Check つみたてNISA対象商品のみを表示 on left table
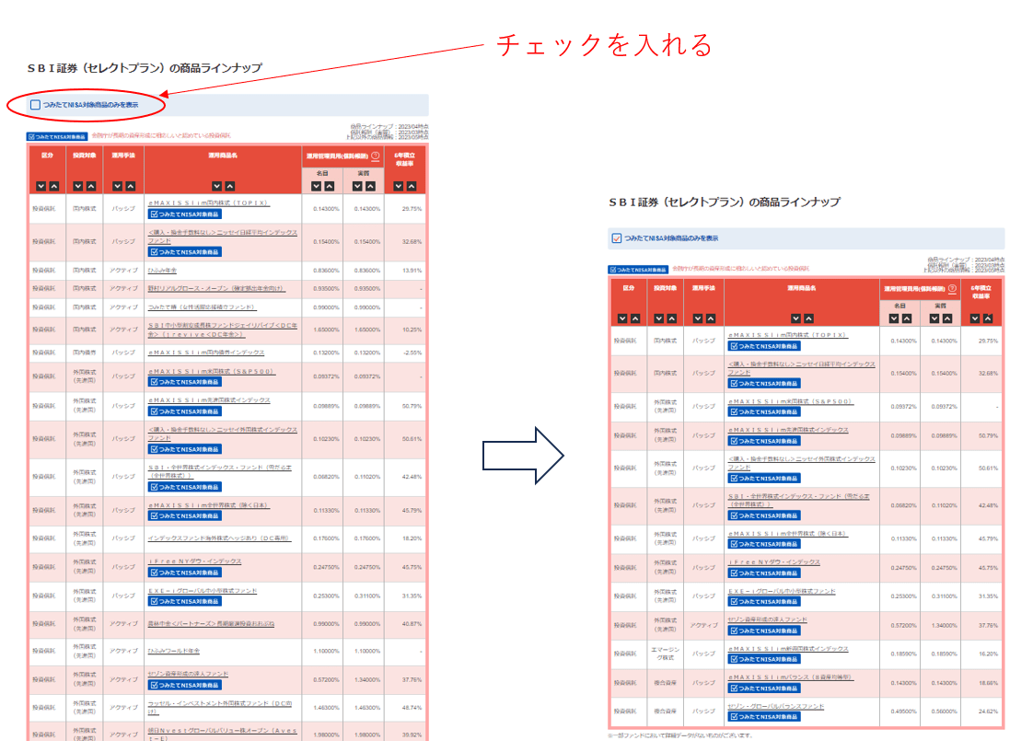 point(34,104)
